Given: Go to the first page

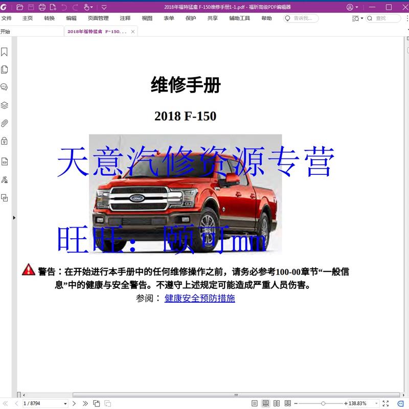Looking at the screenshot, I should 5,403.
